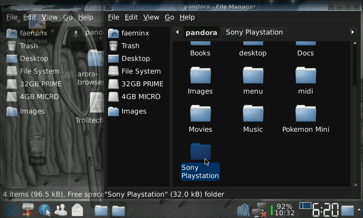Click the web browser globe icon in taskbar

(44, 210)
